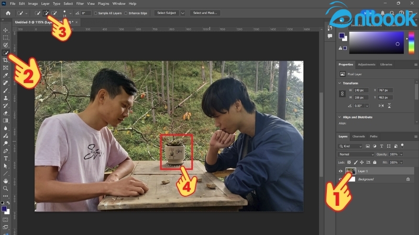Select the Path Selection tool
The image size is (419, 235).
coord(5,166)
